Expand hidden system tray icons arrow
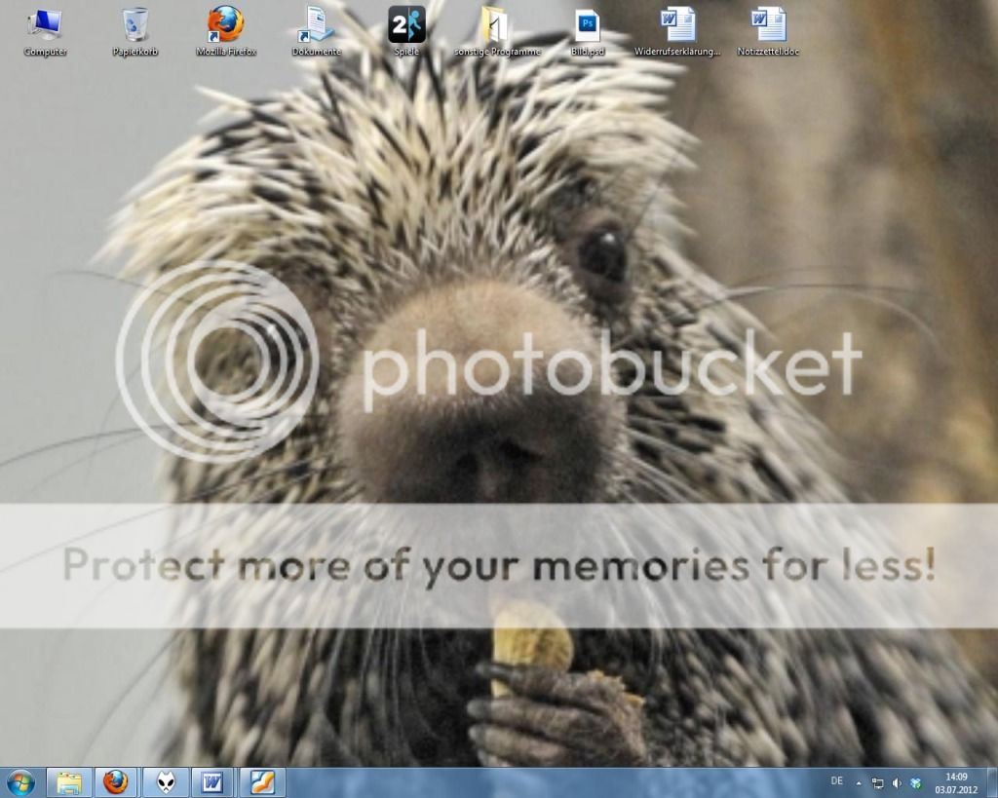 [x=859, y=782]
